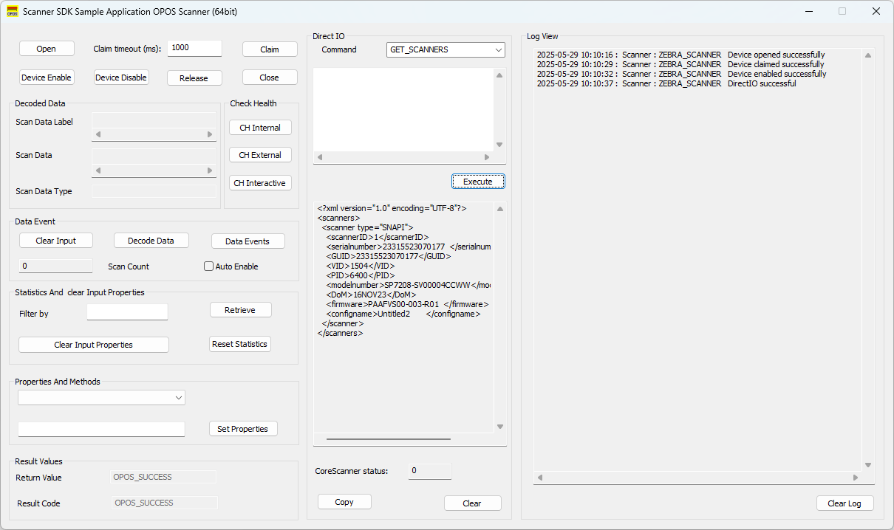Click the app icon in title bar
This screenshot has width=894, height=530.
[x=13, y=12]
